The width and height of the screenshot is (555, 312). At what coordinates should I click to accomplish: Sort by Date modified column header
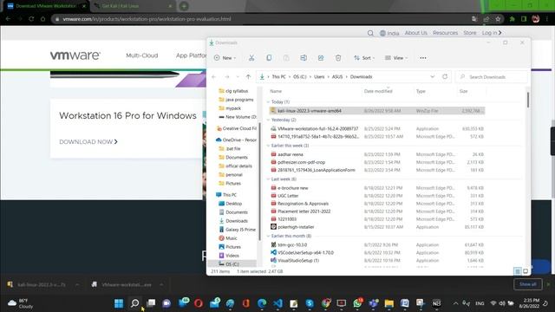(x=378, y=91)
